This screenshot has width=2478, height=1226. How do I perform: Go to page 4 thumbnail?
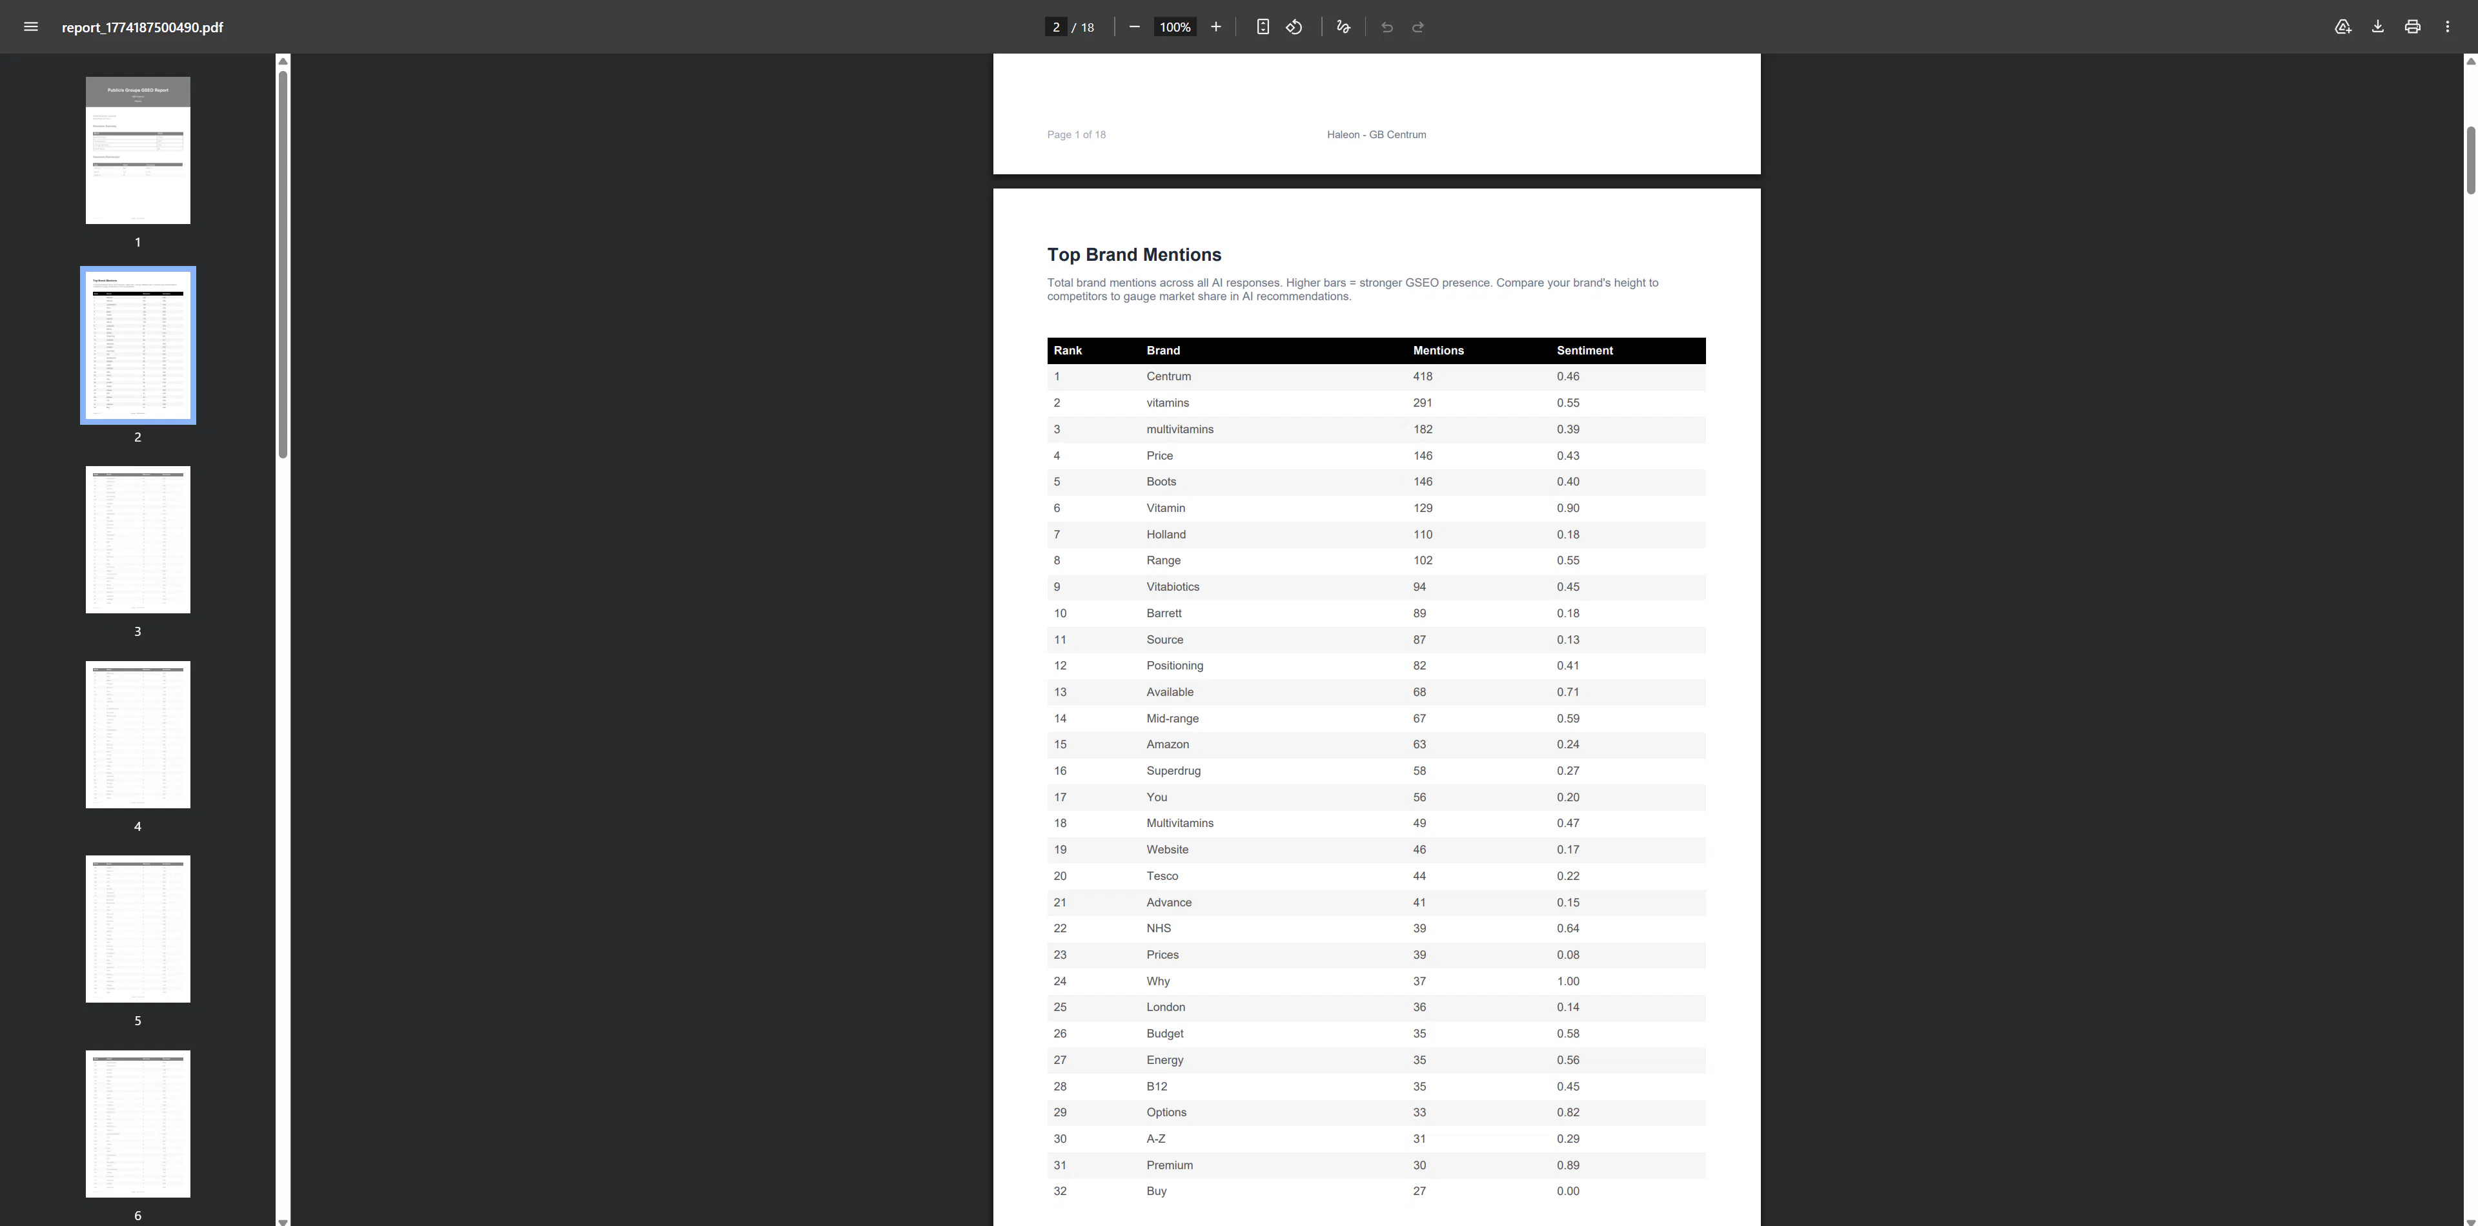pos(137,734)
